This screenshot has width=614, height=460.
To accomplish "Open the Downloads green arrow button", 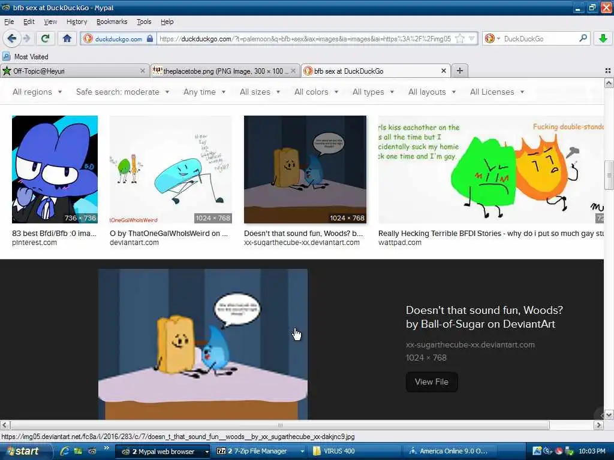I will click(603, 38).
